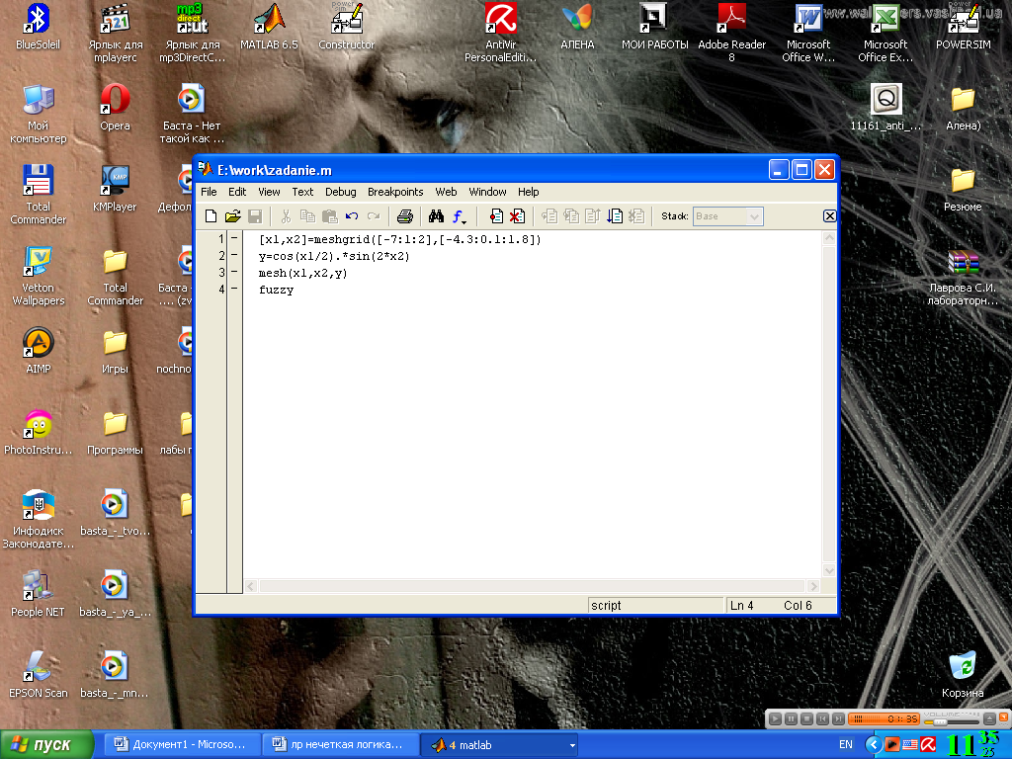Open the View menu
Screen dimensions: 1012x759
coord(269,192)
